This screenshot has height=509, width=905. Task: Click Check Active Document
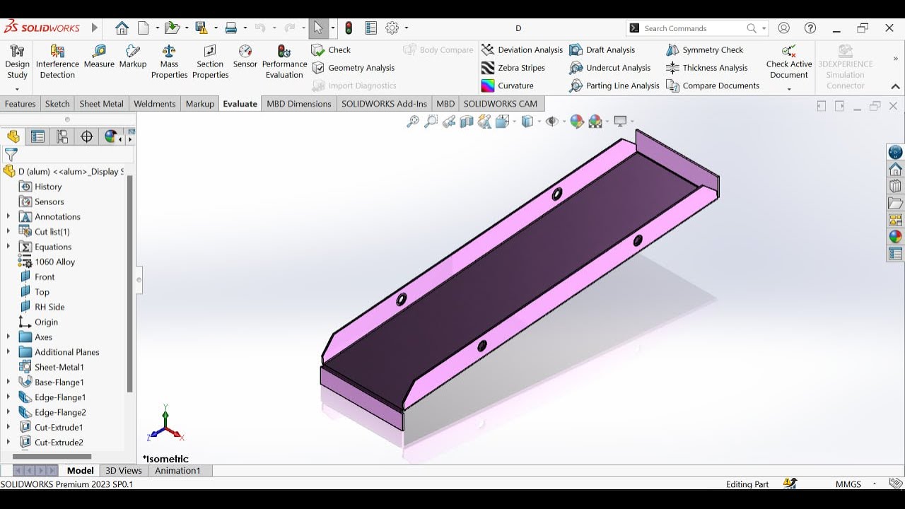click(789, 62)
